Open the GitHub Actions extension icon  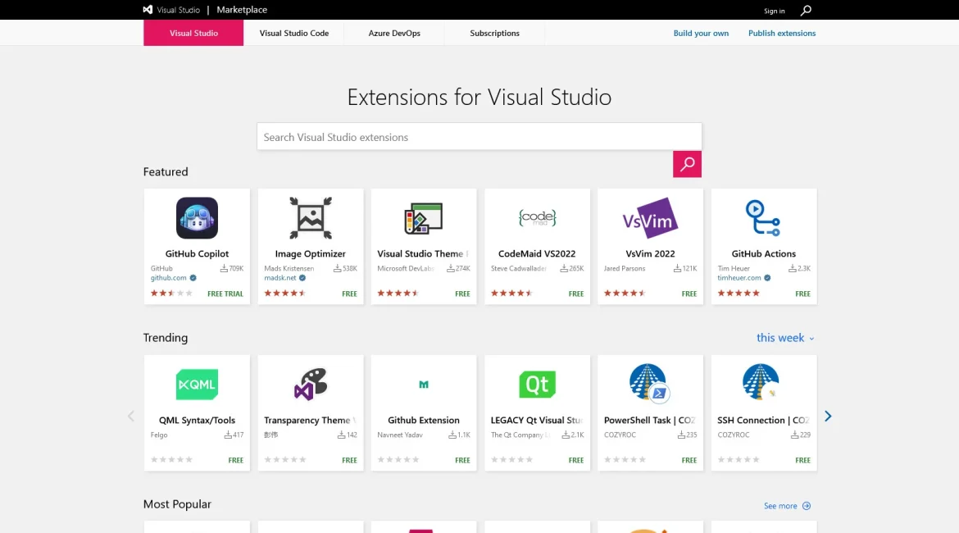tap(763, 218)
